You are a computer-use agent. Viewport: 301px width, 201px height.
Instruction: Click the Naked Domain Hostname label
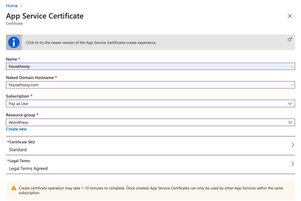[x=30, y=77]
